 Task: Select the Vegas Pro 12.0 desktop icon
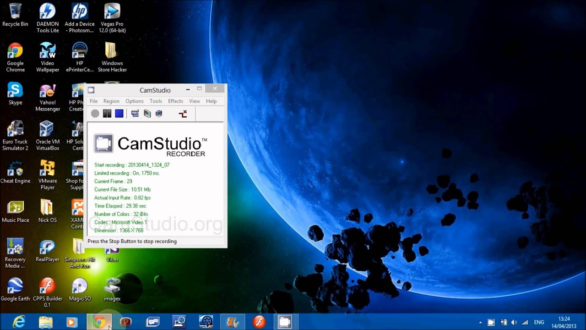[112, 17]
